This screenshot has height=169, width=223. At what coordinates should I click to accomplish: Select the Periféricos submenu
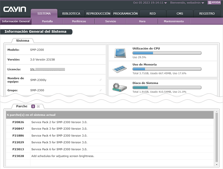[x=79, y=21]
